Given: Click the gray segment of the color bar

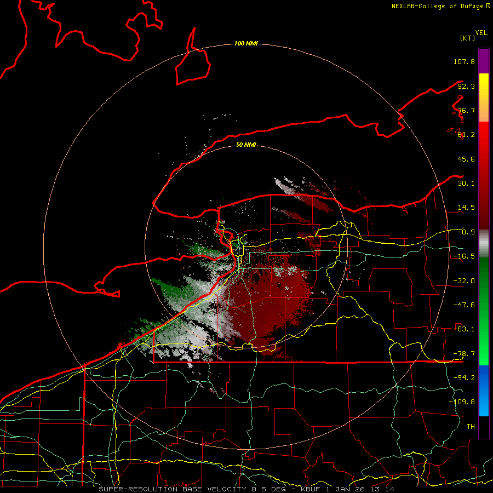Looking at the screenshot, I should 484,244.
